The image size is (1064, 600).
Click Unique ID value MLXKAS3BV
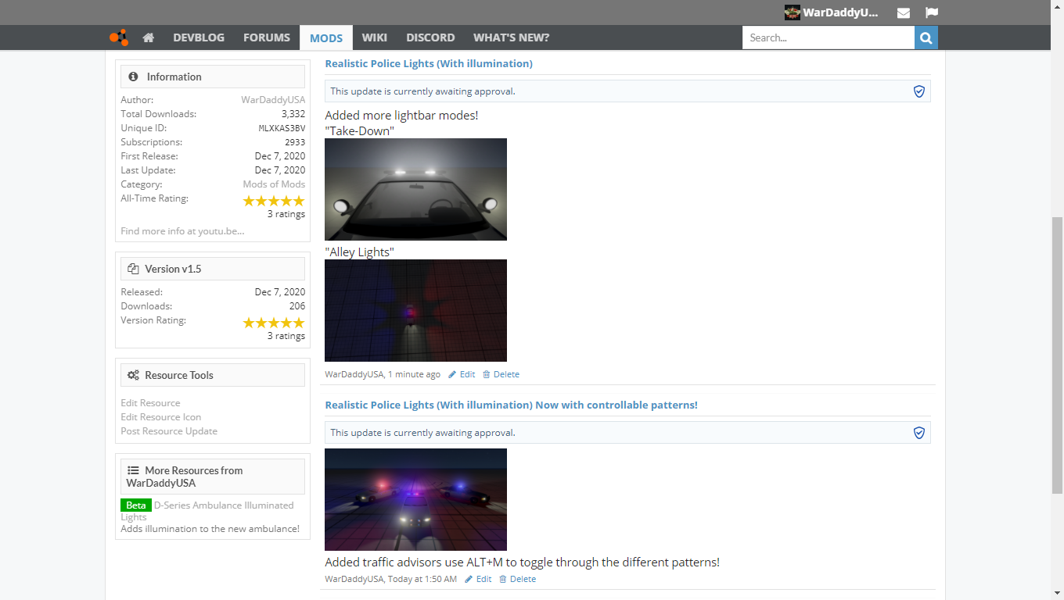pos(282,128)
